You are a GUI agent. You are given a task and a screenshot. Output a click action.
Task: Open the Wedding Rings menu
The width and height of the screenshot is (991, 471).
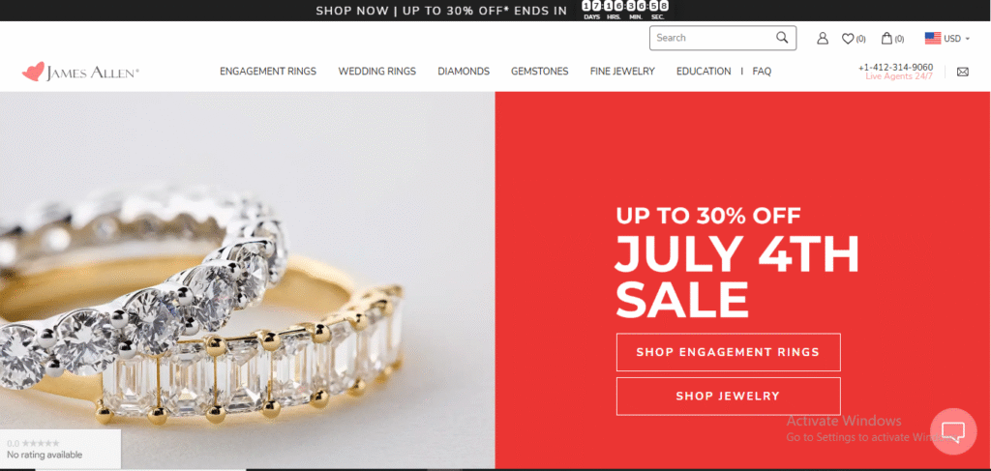tap(376, 72)
